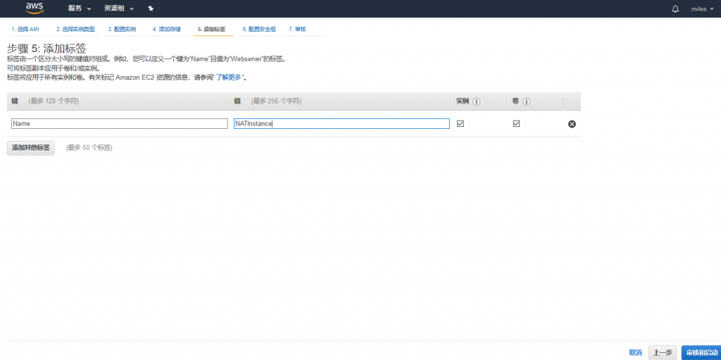Click the 步骤 5: 添加标签 heading

(47, 49)
